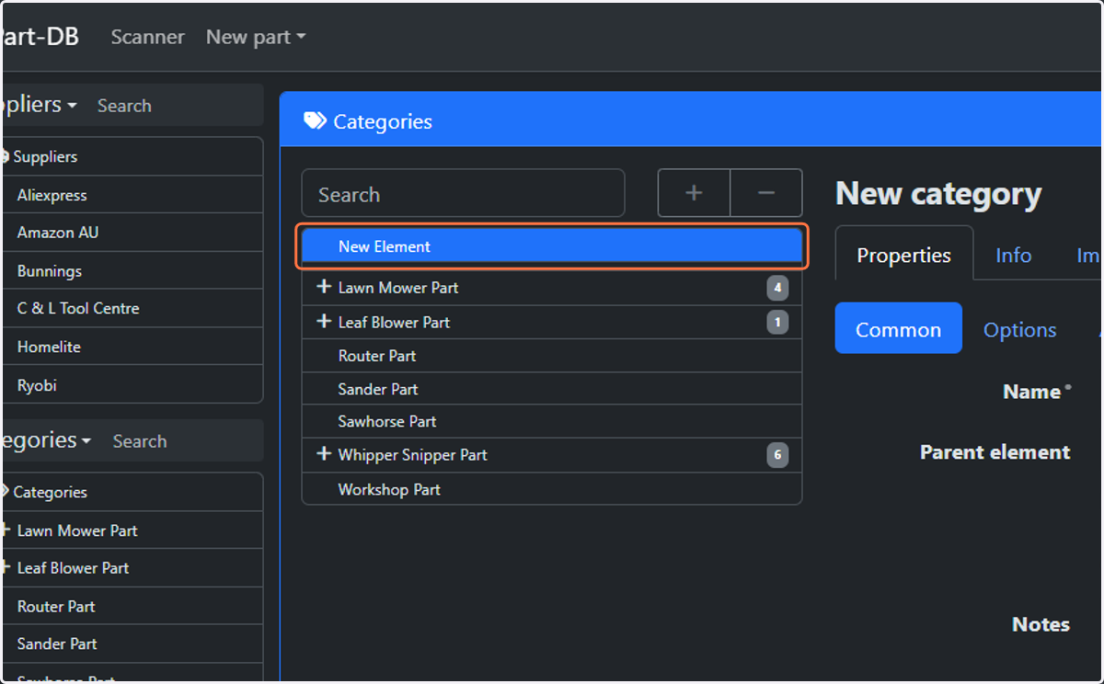Expand the Leaf Blower Part tree node
Viewport: 1104px width, 684px height.
click(323, 322)
